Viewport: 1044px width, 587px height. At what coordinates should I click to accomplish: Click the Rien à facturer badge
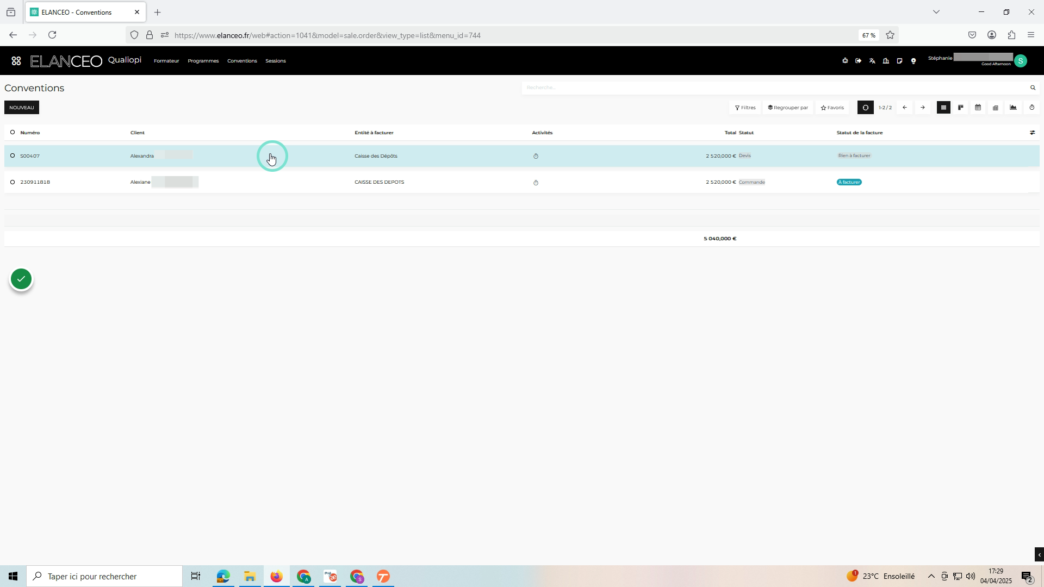tap(854, 155)
